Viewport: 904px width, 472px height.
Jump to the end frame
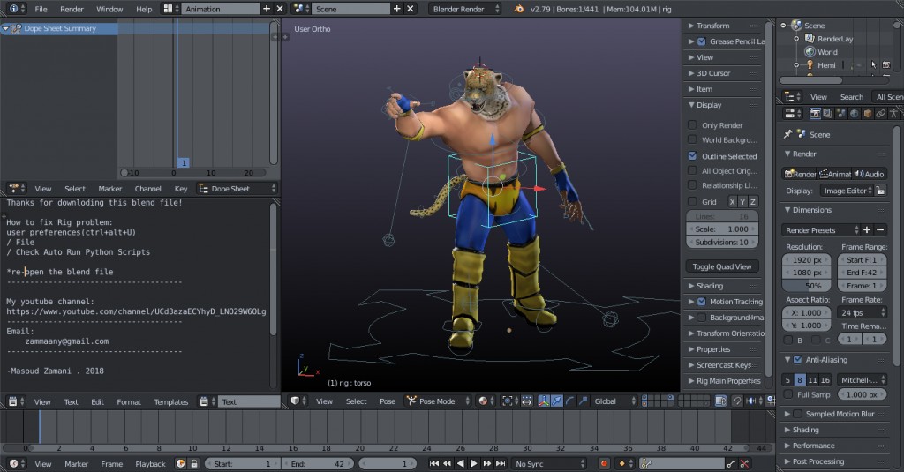[x=501, y=463]
